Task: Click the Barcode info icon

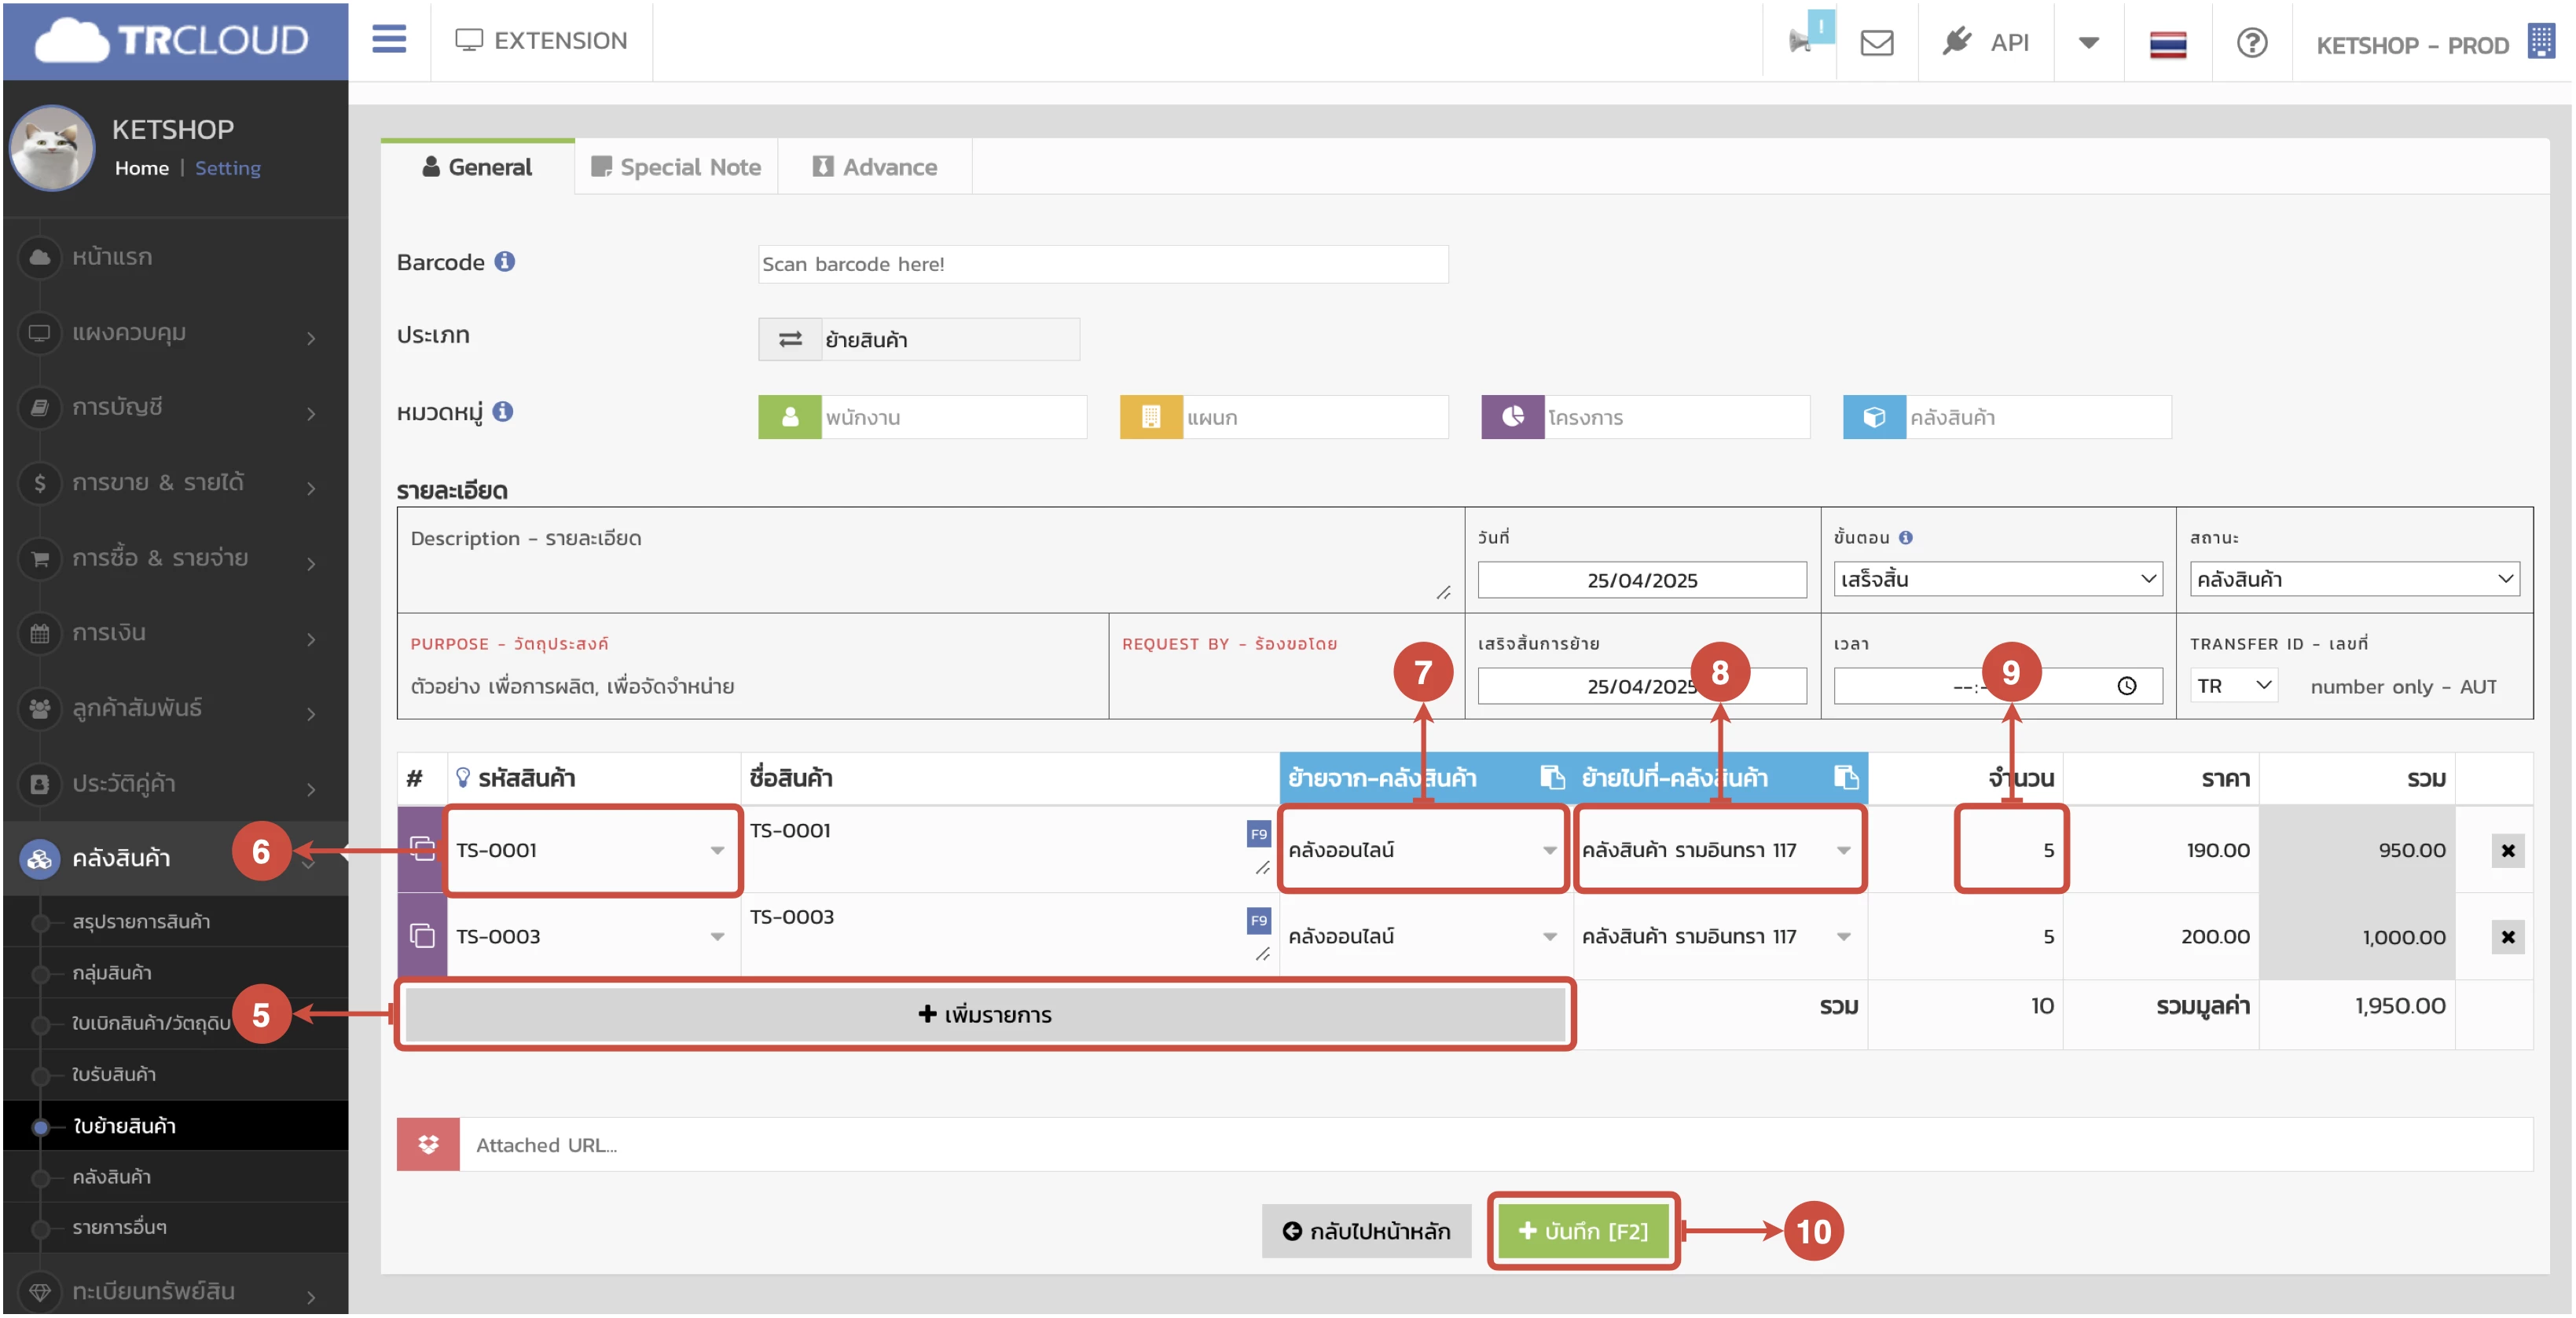Action: [x=505, y=261]
